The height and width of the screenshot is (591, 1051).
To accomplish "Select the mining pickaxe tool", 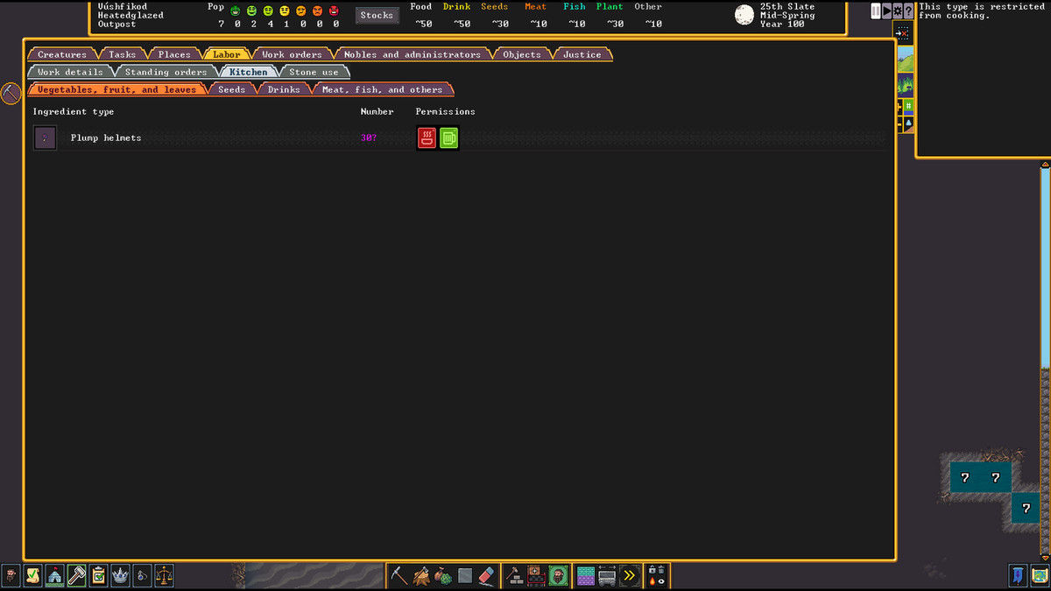I will click(x=399, y=576).
